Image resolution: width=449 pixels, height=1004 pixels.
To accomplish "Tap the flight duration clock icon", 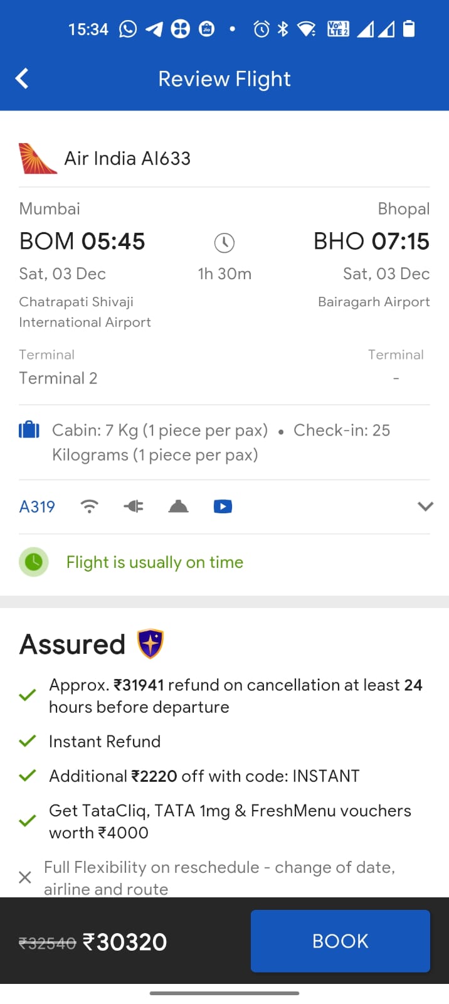I will coord(224,243).
